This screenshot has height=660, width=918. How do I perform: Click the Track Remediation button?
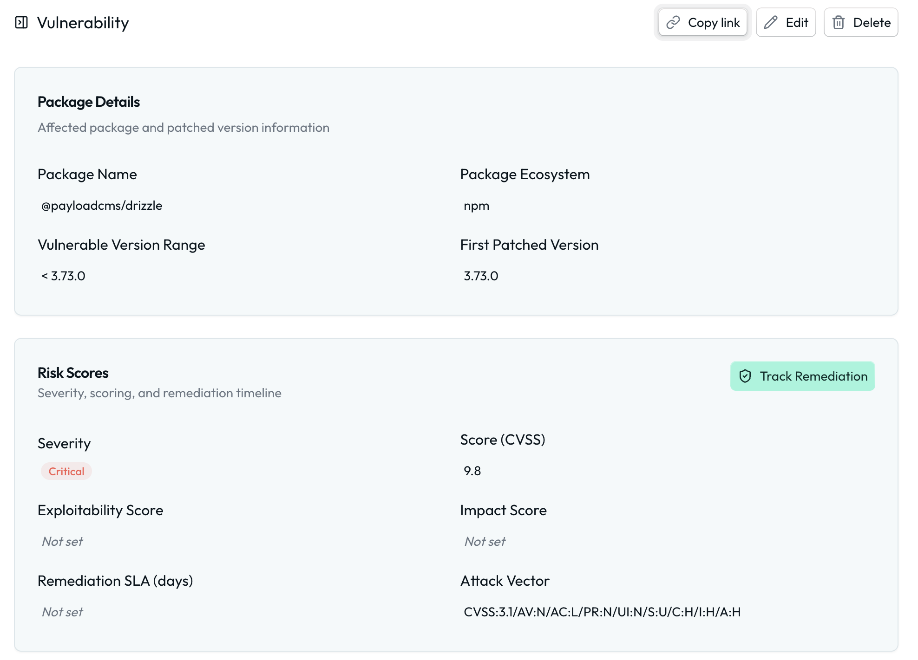point(802,376)
